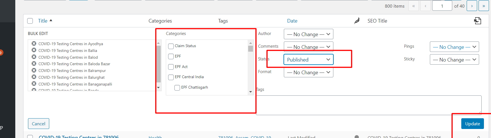Toggle the select all posts checkbox
Viewport: 491px width, 138px height.
tap(30, 21)
